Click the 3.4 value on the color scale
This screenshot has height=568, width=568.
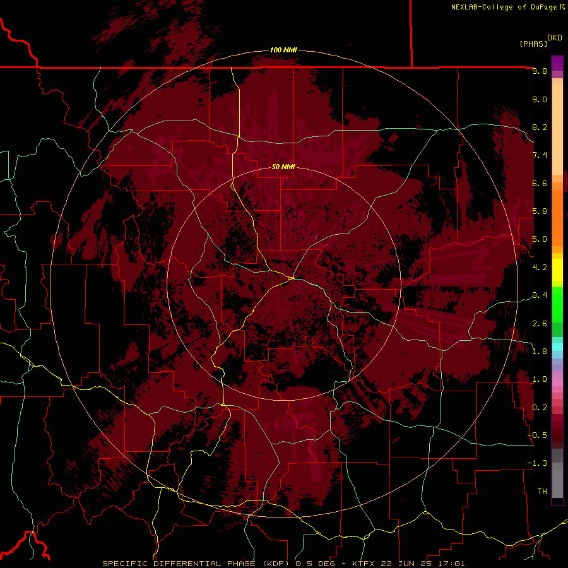pyautogui.click(x=540, y=295)
